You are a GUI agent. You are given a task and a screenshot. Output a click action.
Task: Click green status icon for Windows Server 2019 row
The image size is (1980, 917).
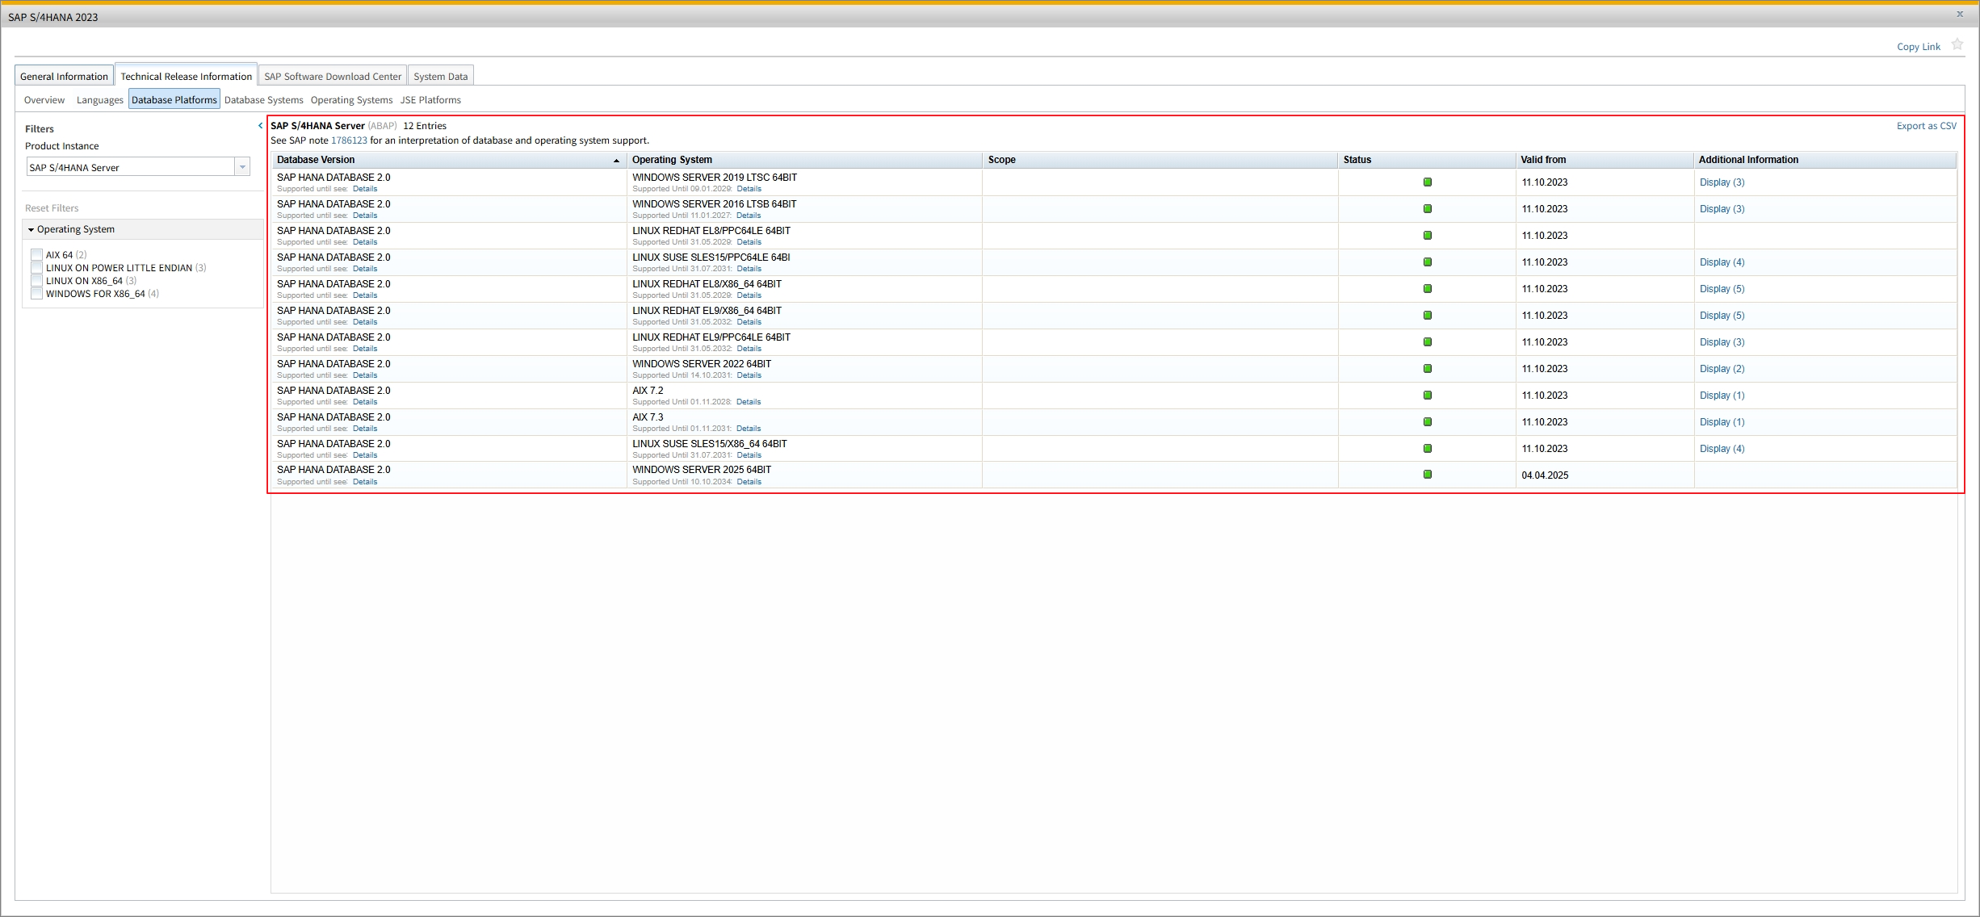click(x=1428, y=182)
